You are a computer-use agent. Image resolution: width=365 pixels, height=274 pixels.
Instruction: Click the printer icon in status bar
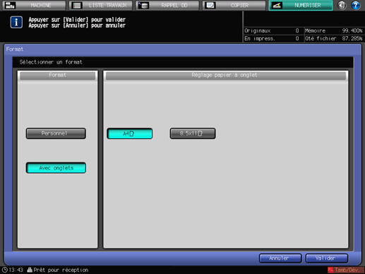(30, 270)
